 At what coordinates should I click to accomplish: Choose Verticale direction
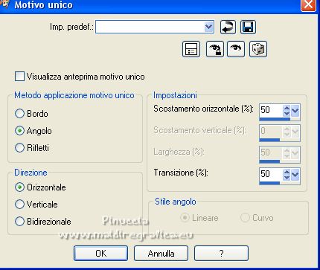(x=19, y=205)
